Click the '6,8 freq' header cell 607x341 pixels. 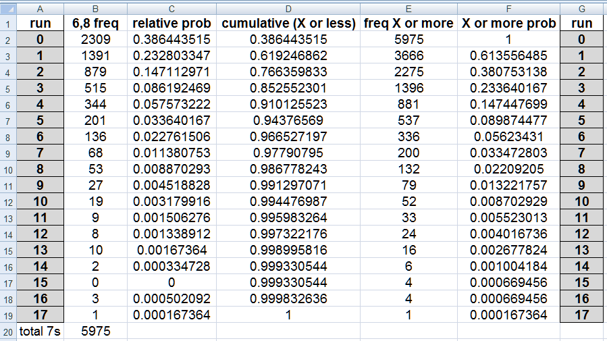[x=96, y=23]
